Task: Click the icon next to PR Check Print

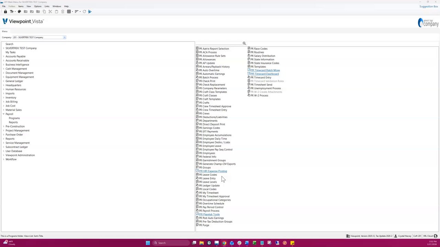Action: [x=197, y=81]
